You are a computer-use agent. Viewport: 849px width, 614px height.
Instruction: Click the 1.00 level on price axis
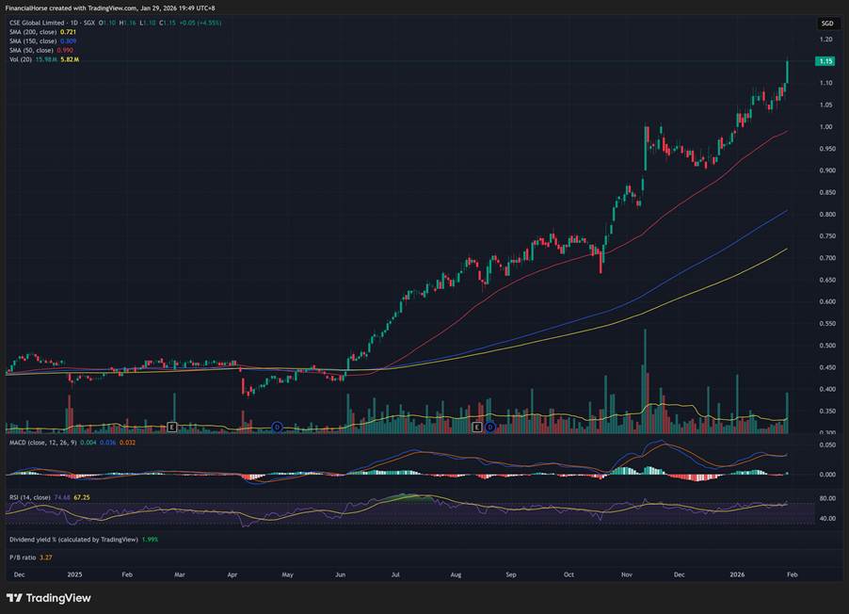[825, 127]
